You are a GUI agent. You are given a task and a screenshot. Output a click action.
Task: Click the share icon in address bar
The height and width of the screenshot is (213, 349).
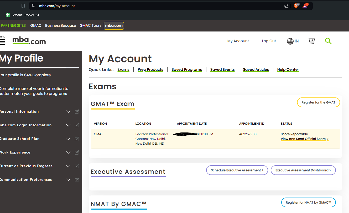tap(287, 6)
